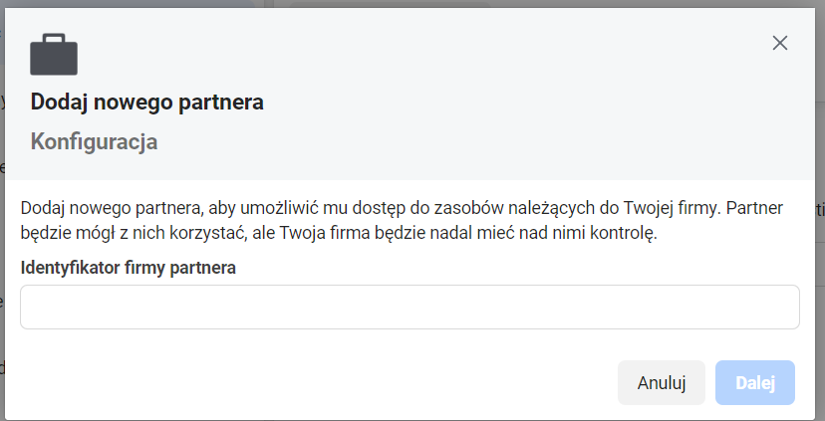Click the Konfiguracja subtitle text

95,142
